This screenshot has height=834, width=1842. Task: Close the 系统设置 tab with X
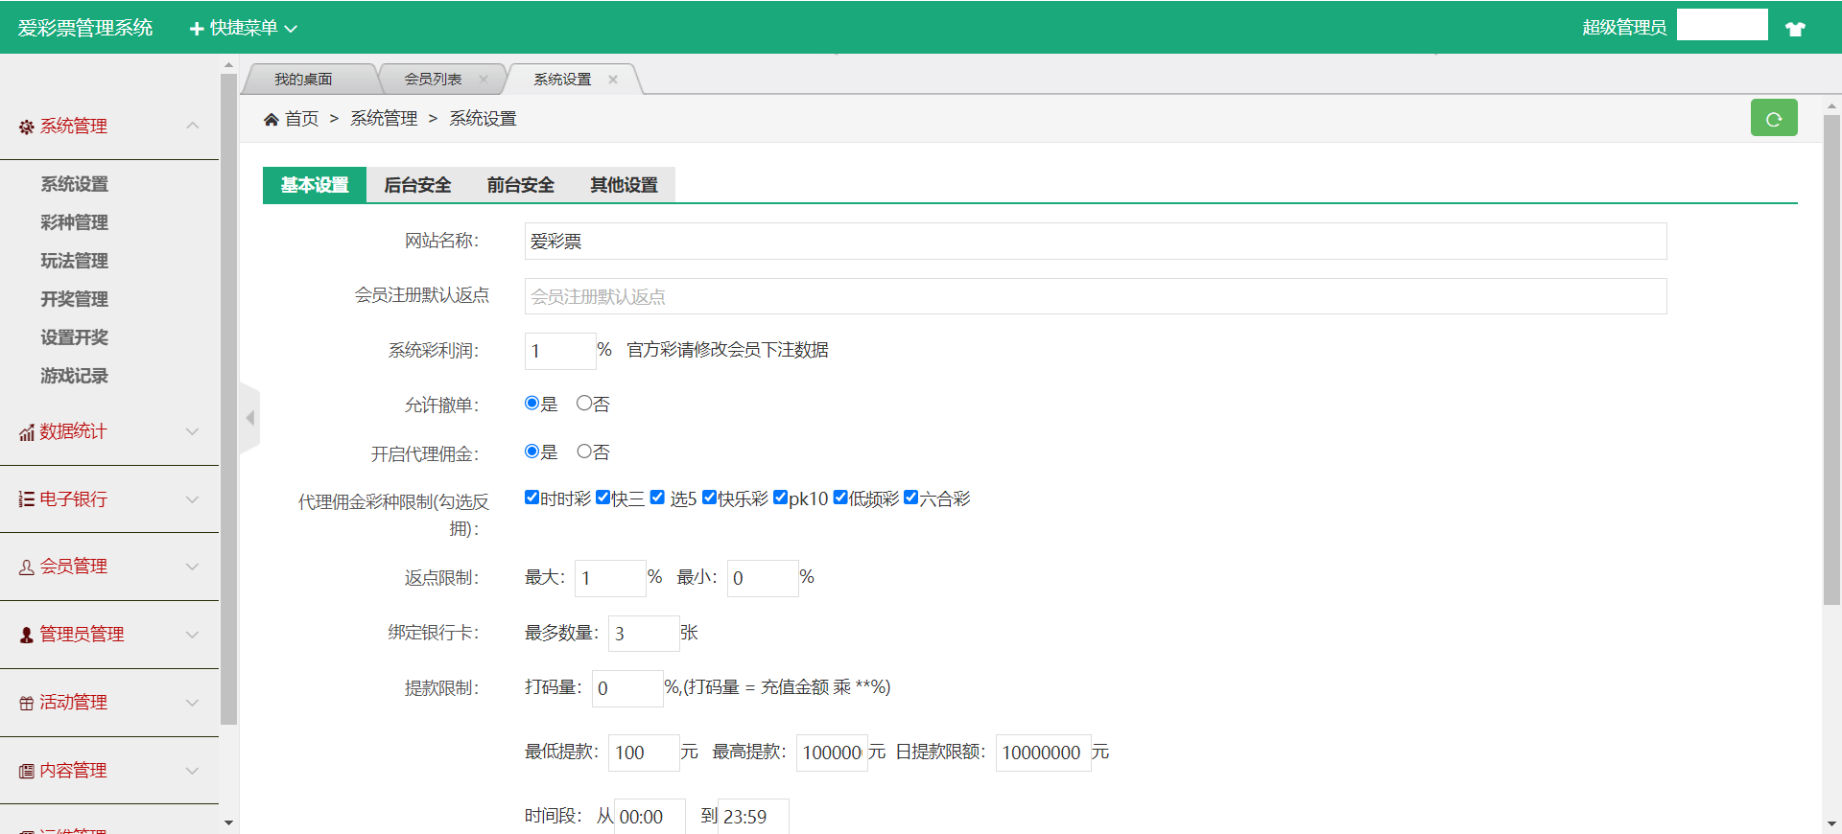(x=613, y=80)
